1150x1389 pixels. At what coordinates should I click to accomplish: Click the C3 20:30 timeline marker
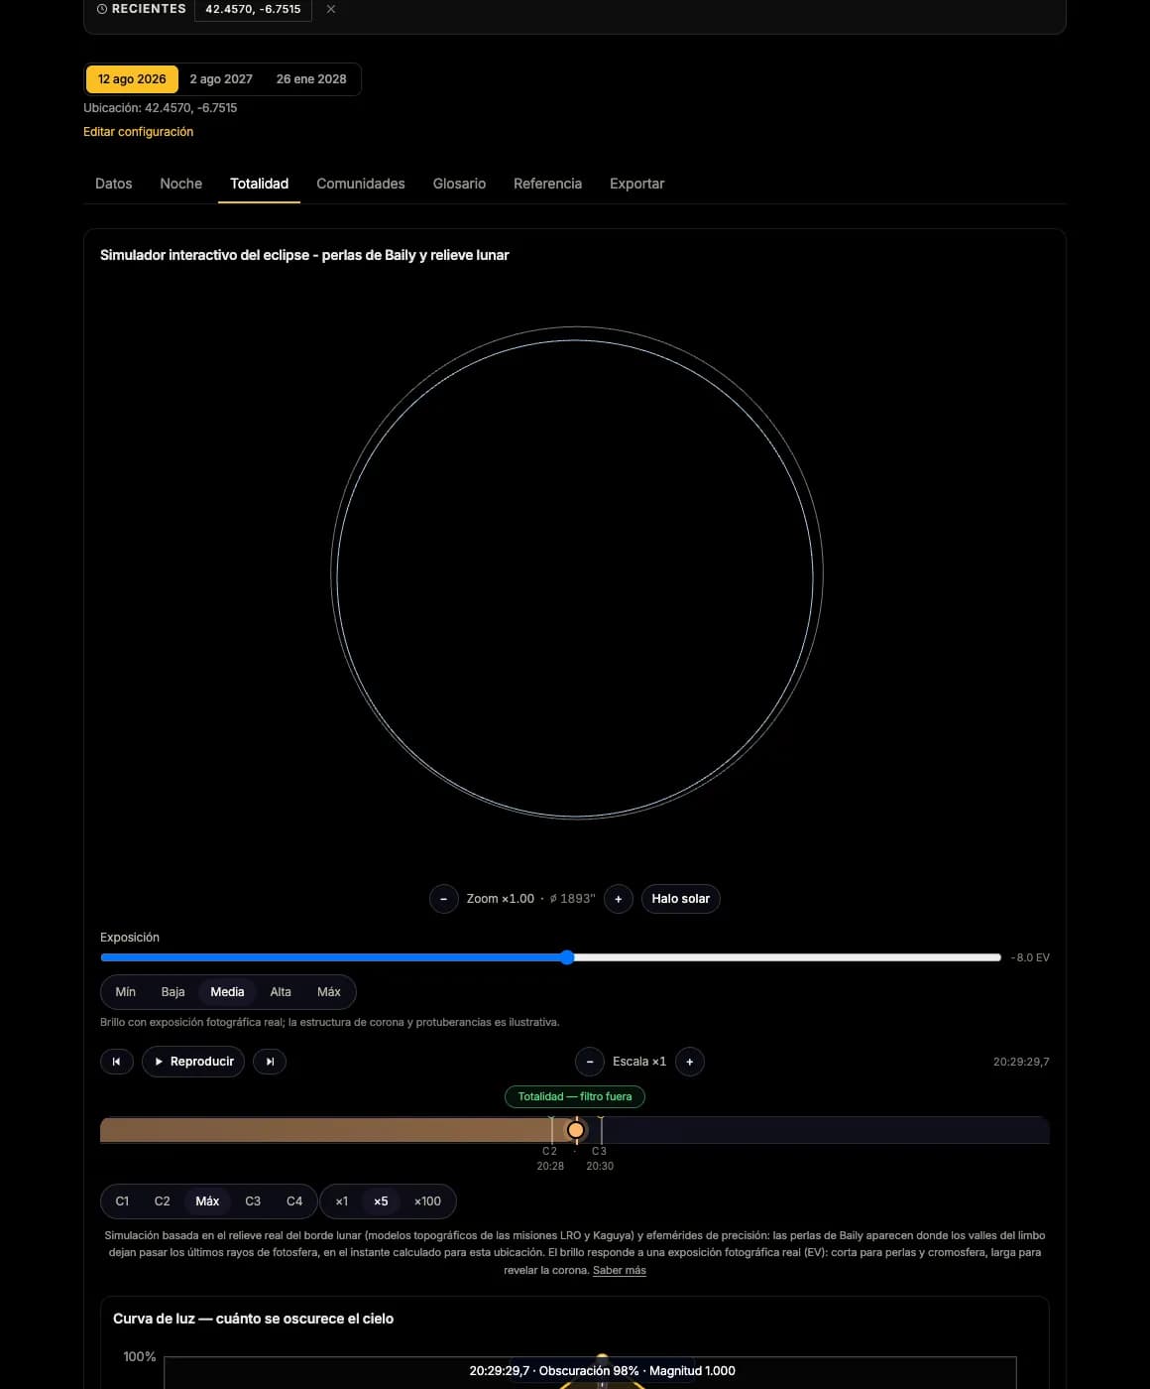(600, 1158)
